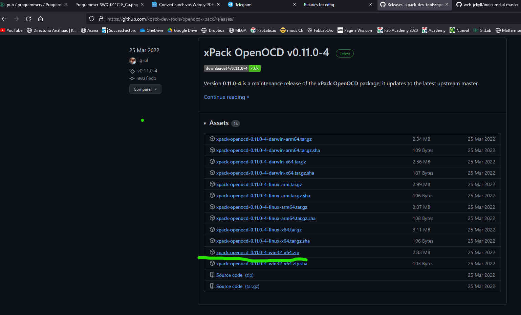The height and width of the screenshot is (315, 521).
Task: Go to the browser Home page
Action: [x=41, y=19]
